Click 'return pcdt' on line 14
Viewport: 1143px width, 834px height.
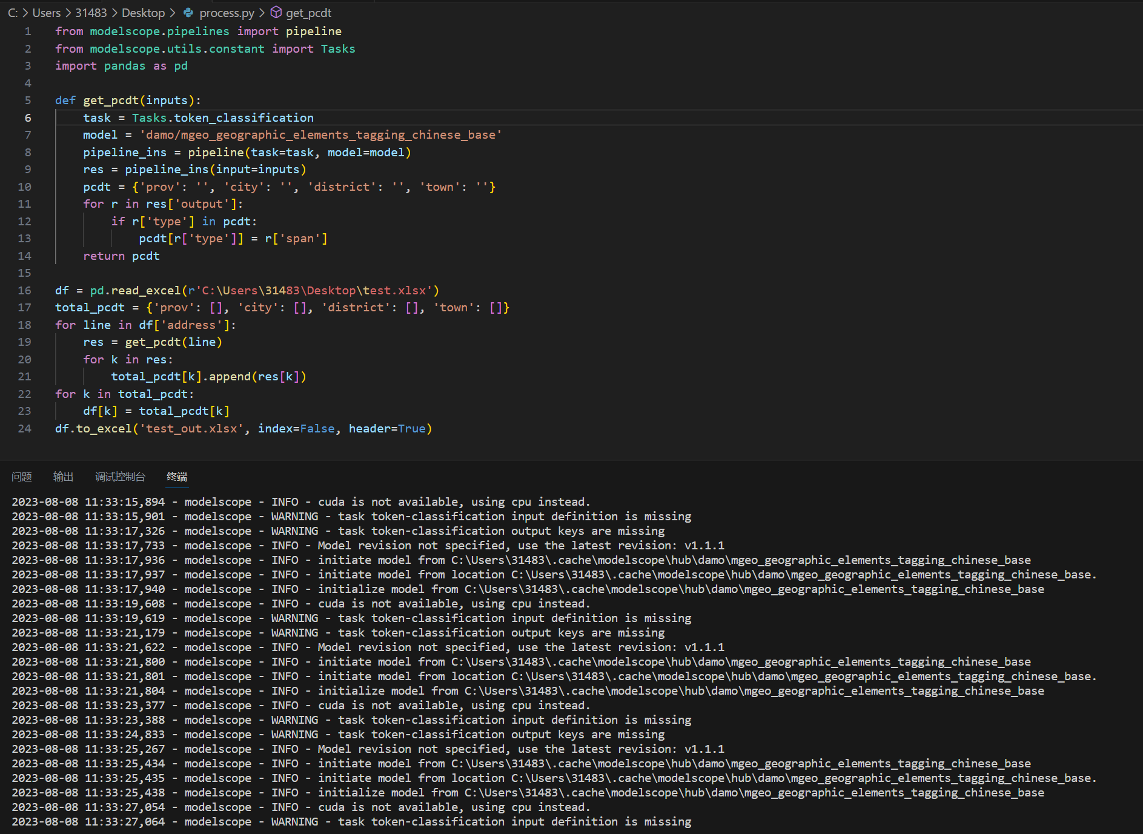coord(122,256)
